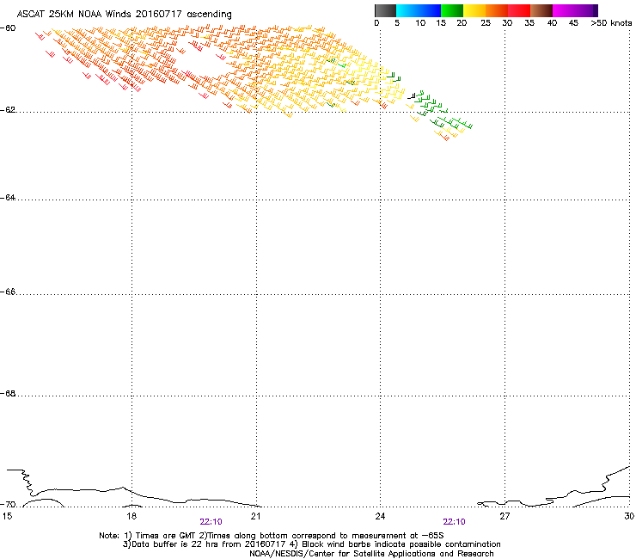Click the '15' longitude axis label
The width and height of the screenshot is (636, 559).
pos(7,516)
